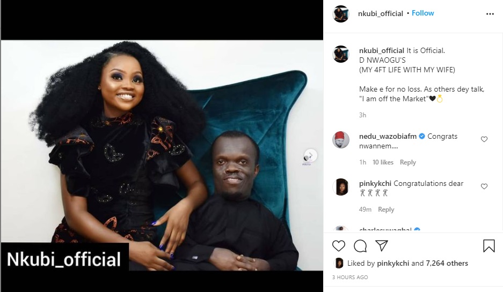Open the three-dot more options menu

(490, 14)
